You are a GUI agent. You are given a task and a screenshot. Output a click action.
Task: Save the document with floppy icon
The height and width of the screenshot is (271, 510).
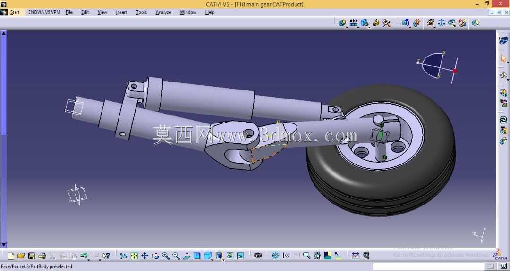32,256
